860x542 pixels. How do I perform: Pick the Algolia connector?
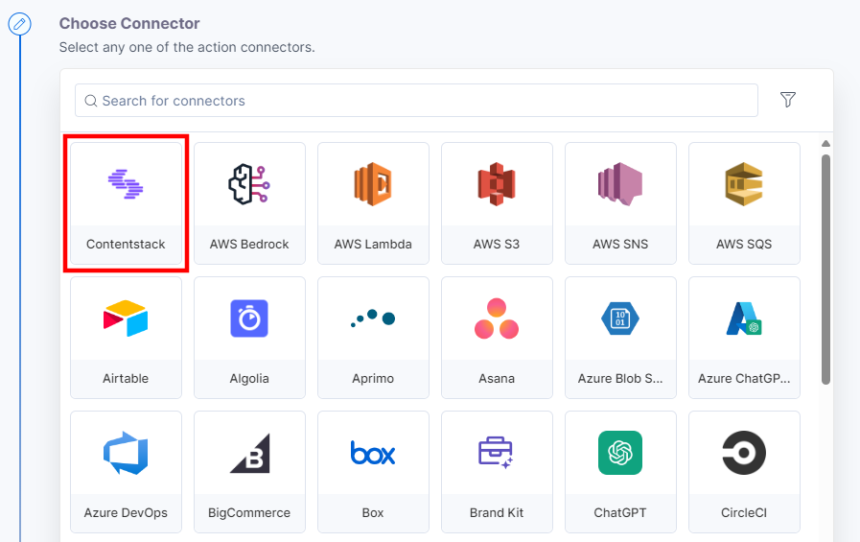(x=249, y=337)
